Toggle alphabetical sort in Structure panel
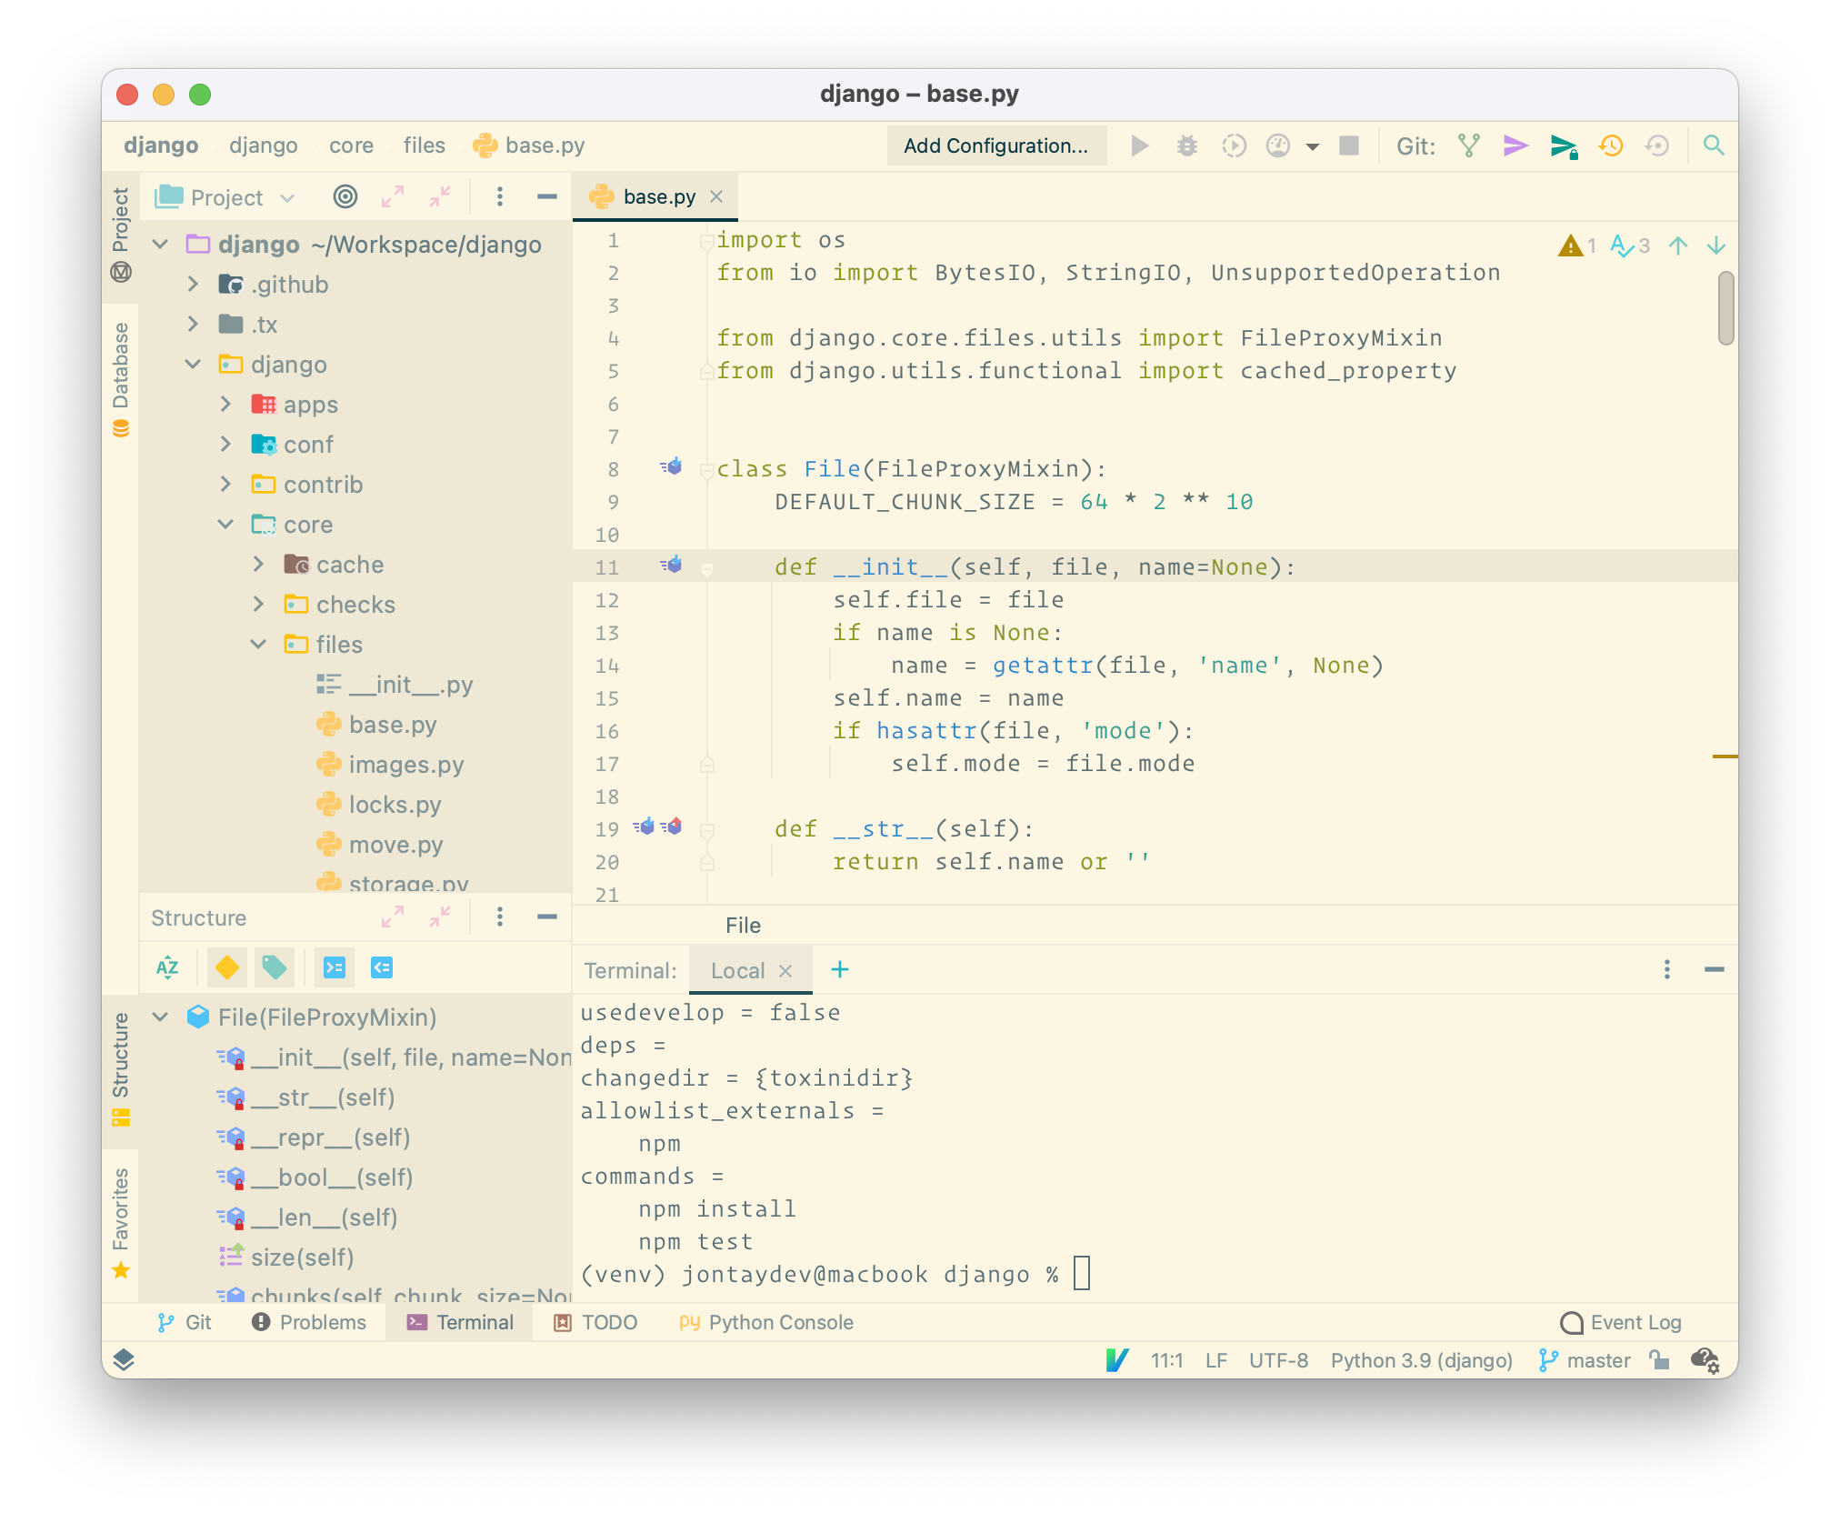This screenshot has width=1840, height=1513. tap(167, 967)
